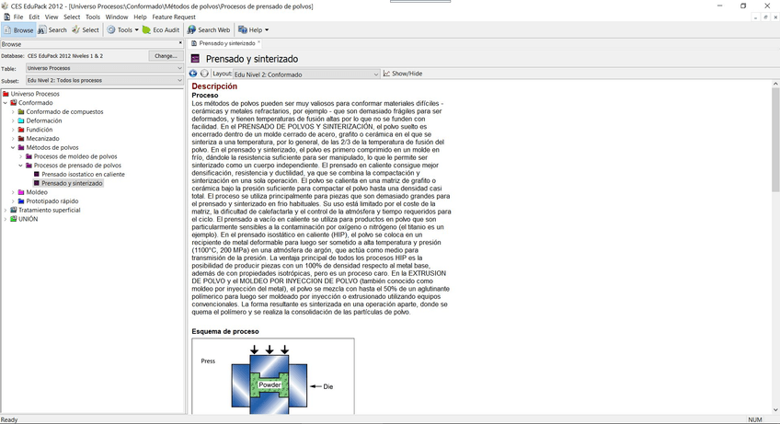Open the Window menu
Viewport: 780px width, 424px height.
[x=117, y=17]
